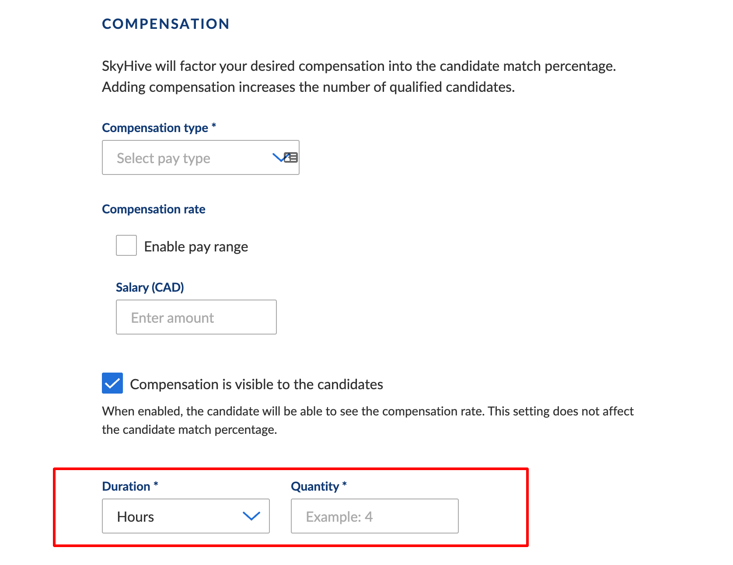Image resolution: width=733 pixels, height=565 pixels.
Task: Focus the Salary (CAD) Enter amount field
Action: pyautogui.click(x=196, y=317)
